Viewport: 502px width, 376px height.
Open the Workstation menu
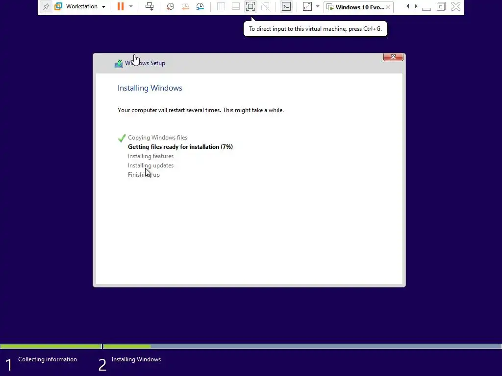[x=85, y=6]
